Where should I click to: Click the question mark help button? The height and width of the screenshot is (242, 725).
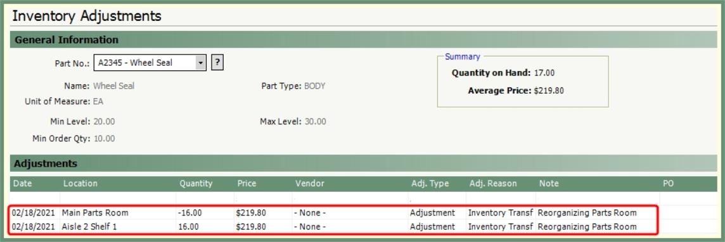click(x=217, y=62)
